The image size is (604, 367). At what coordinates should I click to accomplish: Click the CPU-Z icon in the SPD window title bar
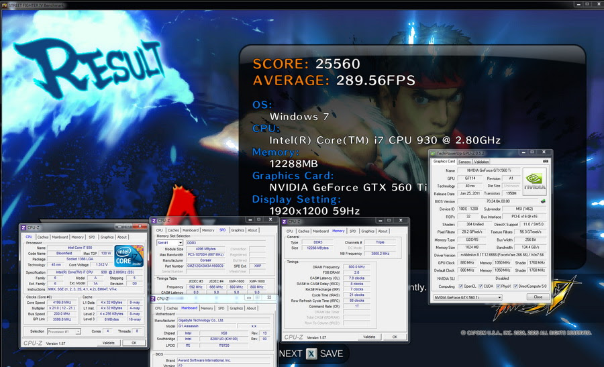[x=154, y=221]
